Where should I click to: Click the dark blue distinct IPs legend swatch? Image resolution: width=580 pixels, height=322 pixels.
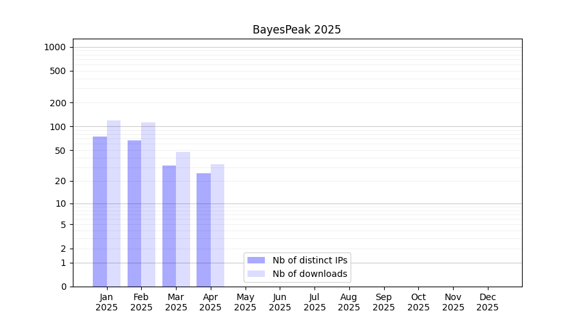[x=256, y=260]
